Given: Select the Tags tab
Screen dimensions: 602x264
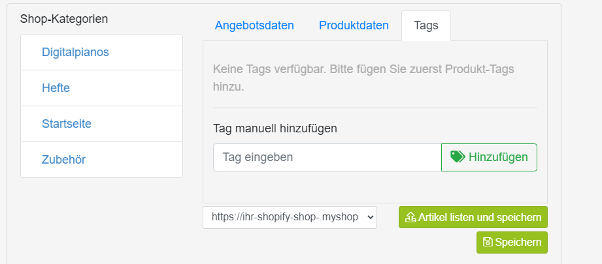Looking at the screenshot, I should point(426,25).
